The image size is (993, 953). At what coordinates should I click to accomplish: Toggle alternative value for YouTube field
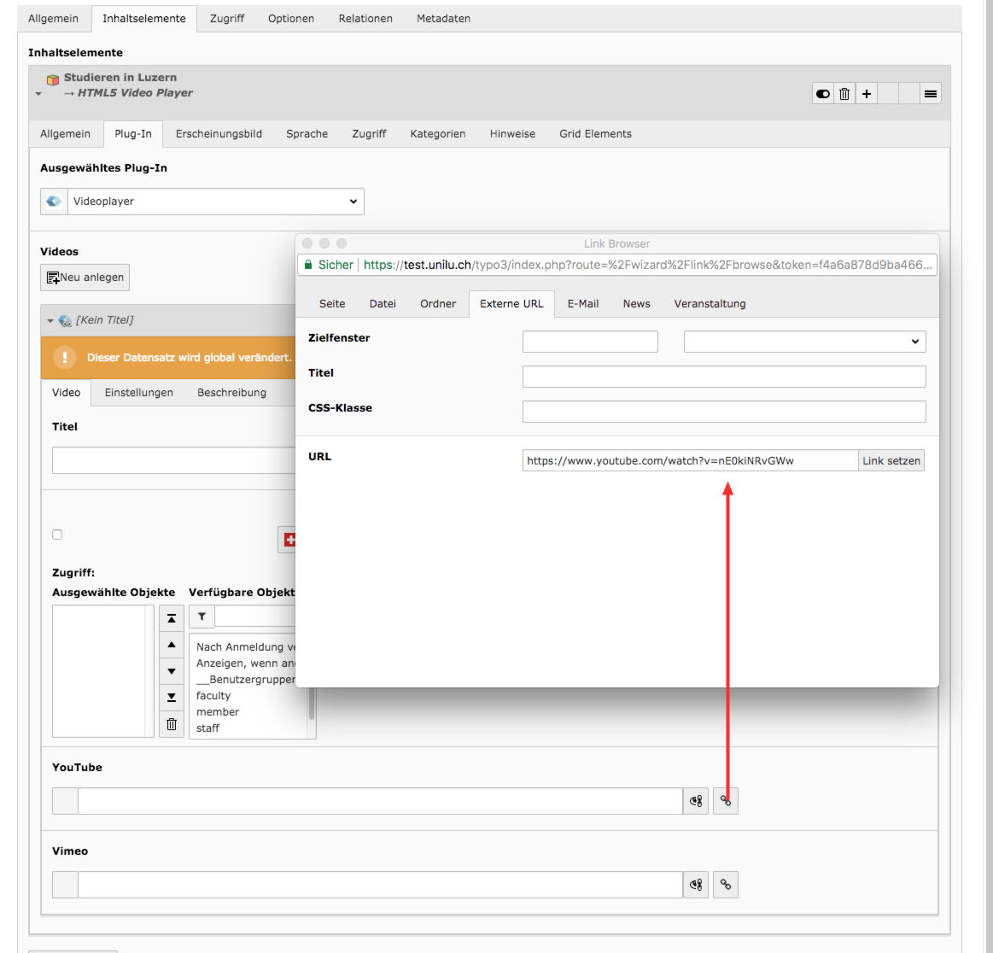(x=696, y=801)
